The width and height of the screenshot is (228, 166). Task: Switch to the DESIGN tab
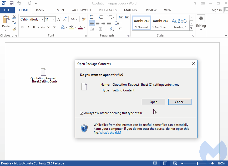coord(59,10)
